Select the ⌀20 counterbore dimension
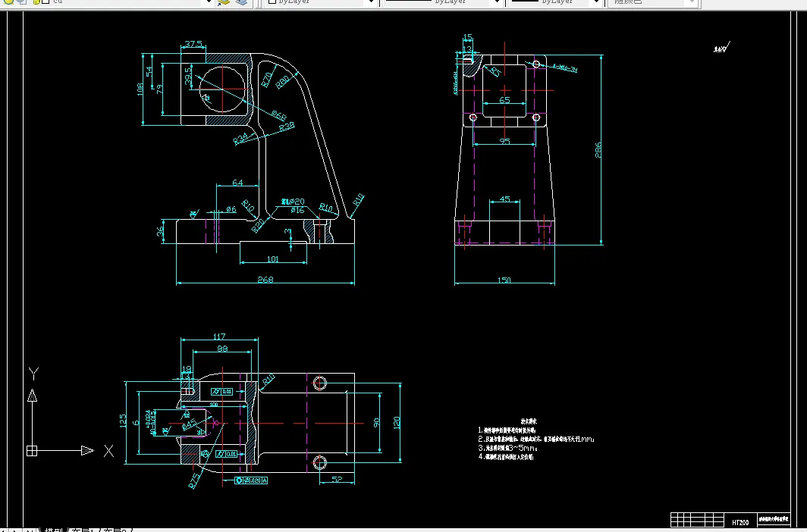Screen dimensions: 807x532 (293, 202)
